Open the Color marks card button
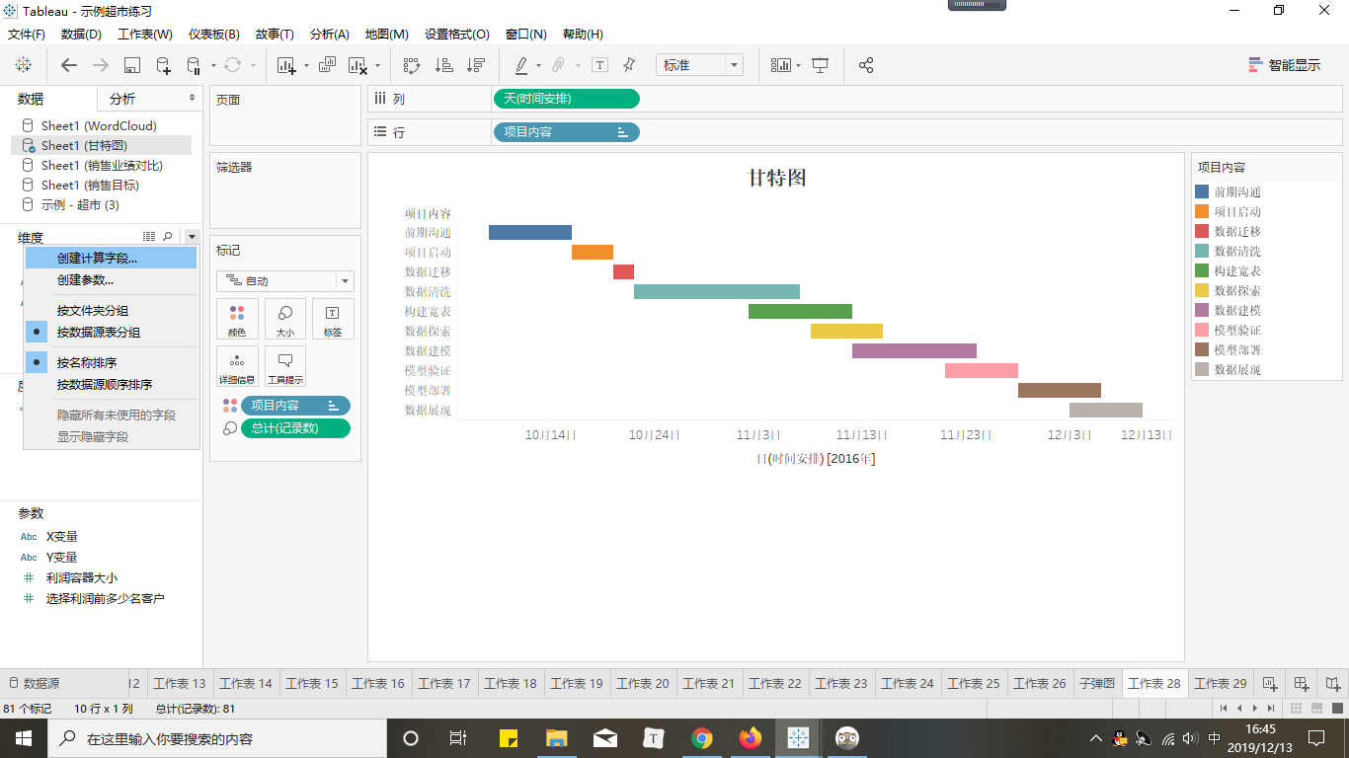1349x758 pixels. click(237, 319)
